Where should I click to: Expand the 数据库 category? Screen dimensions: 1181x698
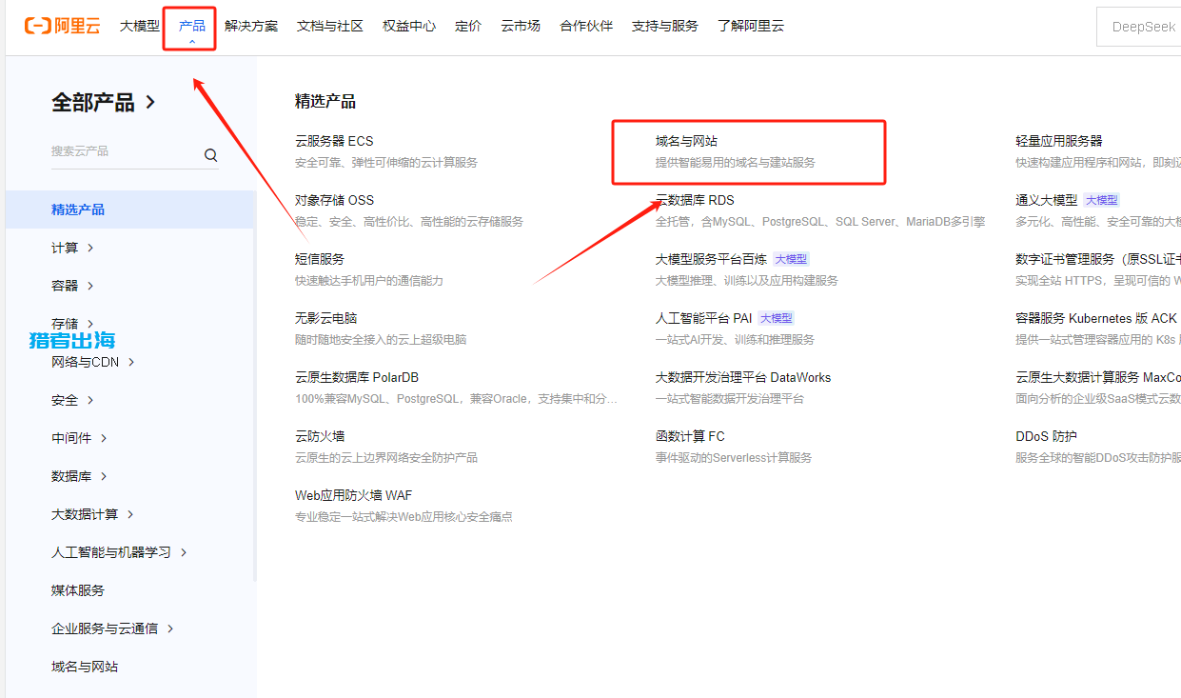79,476
